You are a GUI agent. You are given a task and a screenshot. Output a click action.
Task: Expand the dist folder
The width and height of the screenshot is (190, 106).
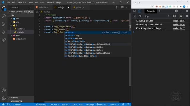click(21, 22)
